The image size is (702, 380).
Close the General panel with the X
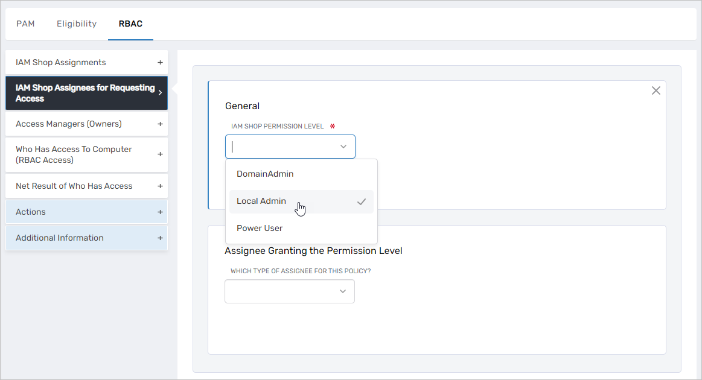point(656,90)
